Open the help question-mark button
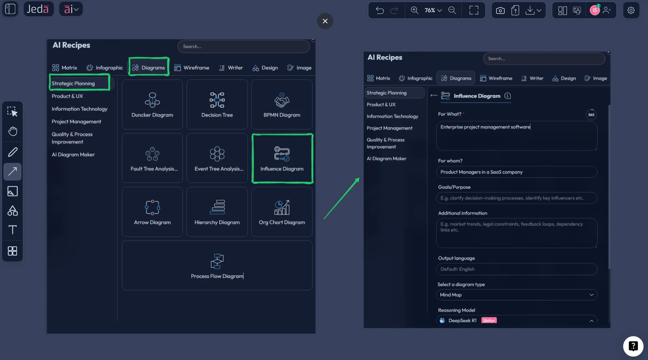 (633, 346)
